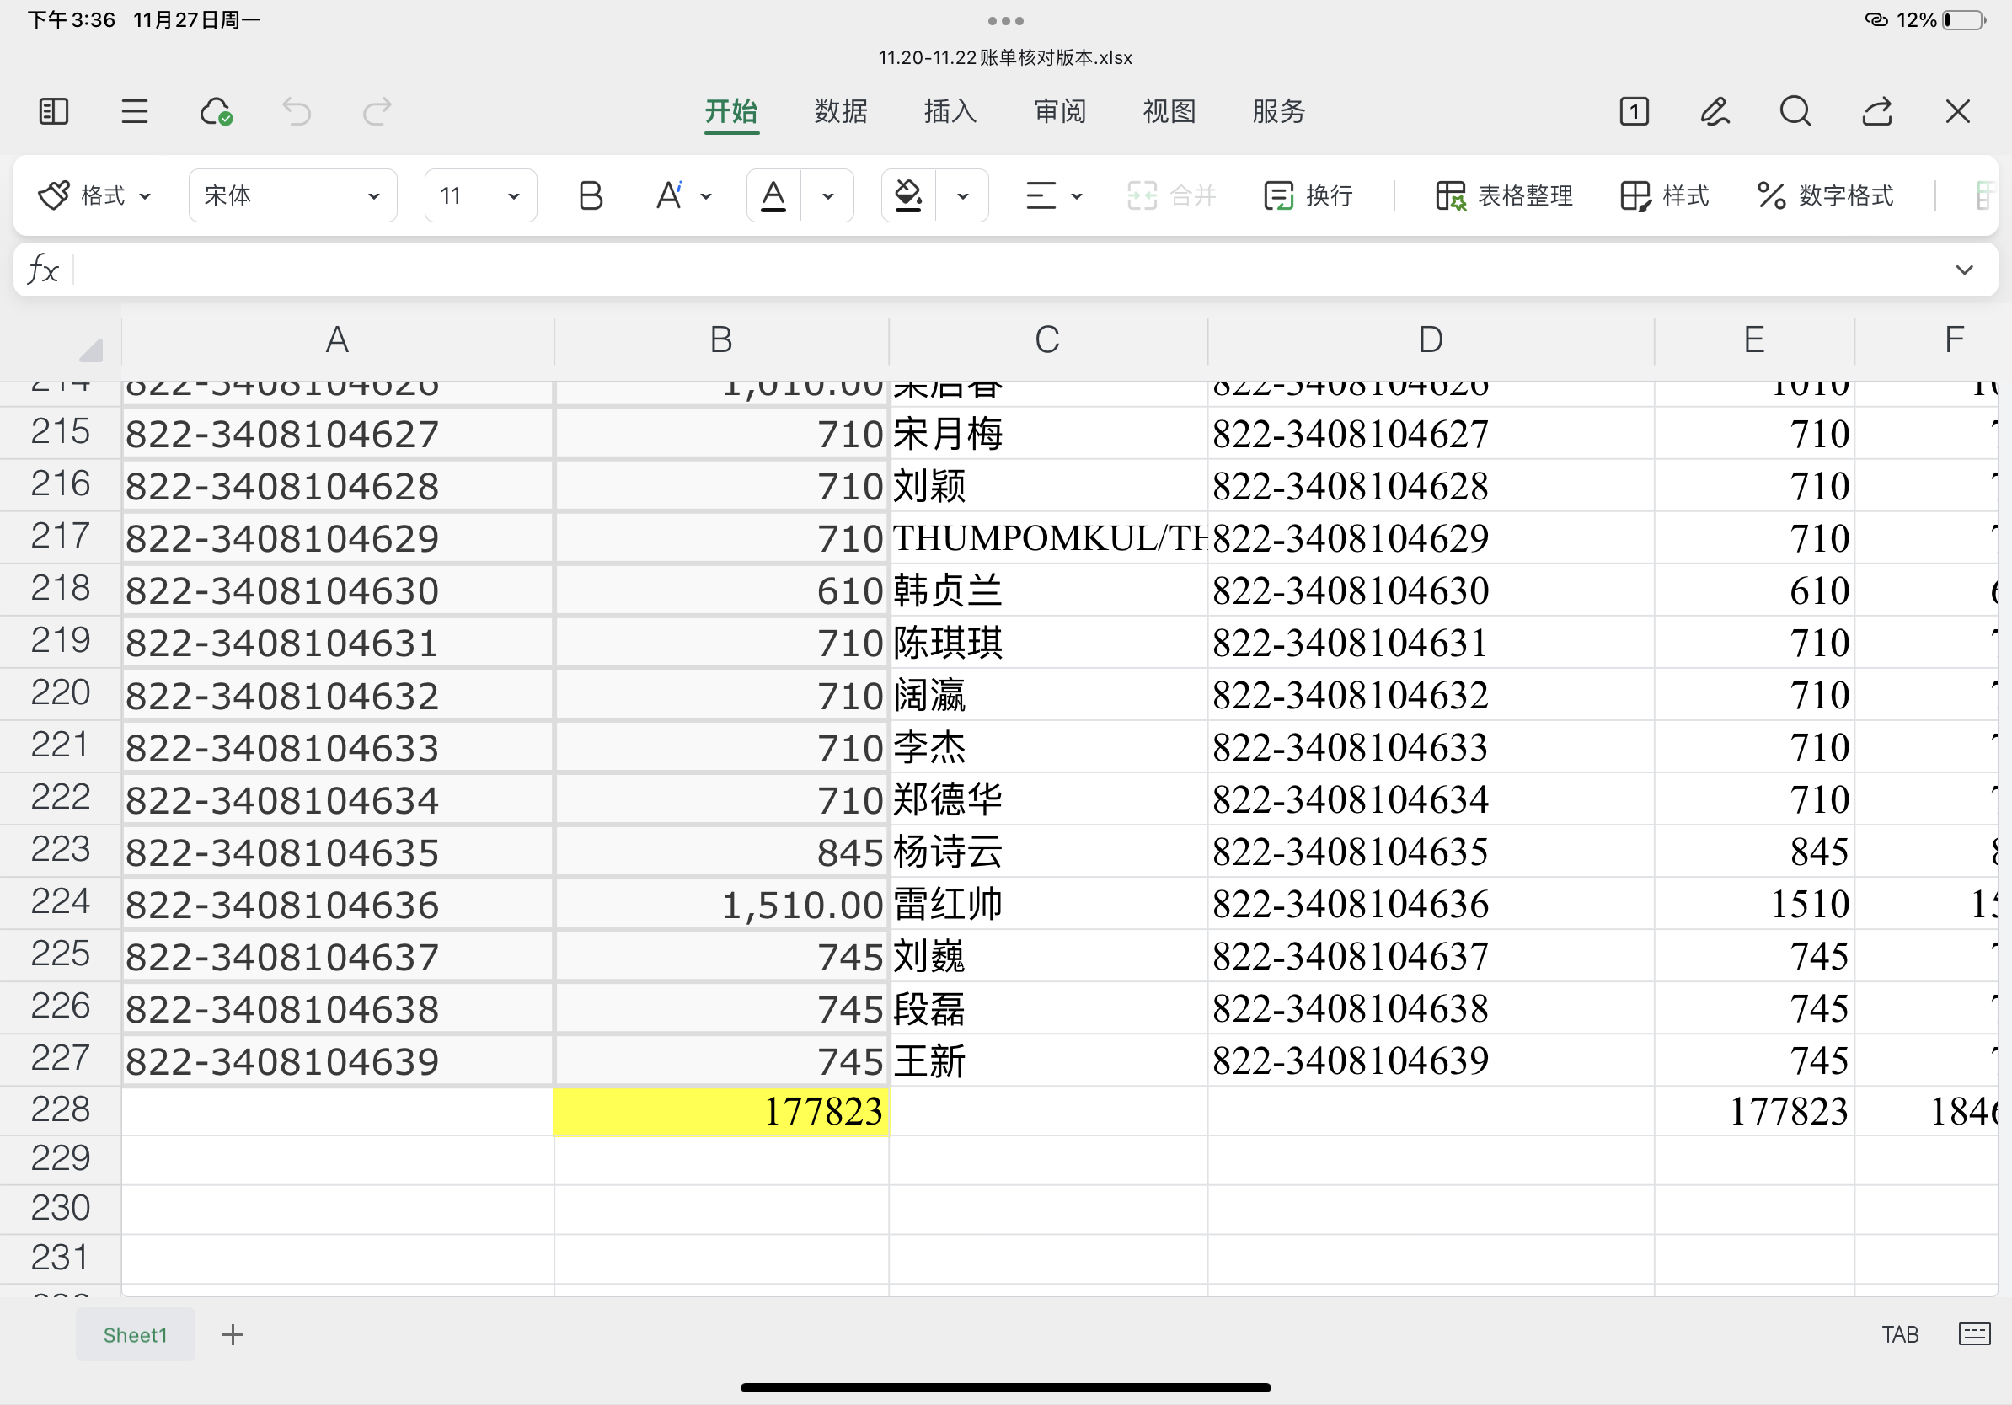This screenshot has height=1405, width=2012.
Task: Toggle bold formatting
Action: [x=591, y=195]
